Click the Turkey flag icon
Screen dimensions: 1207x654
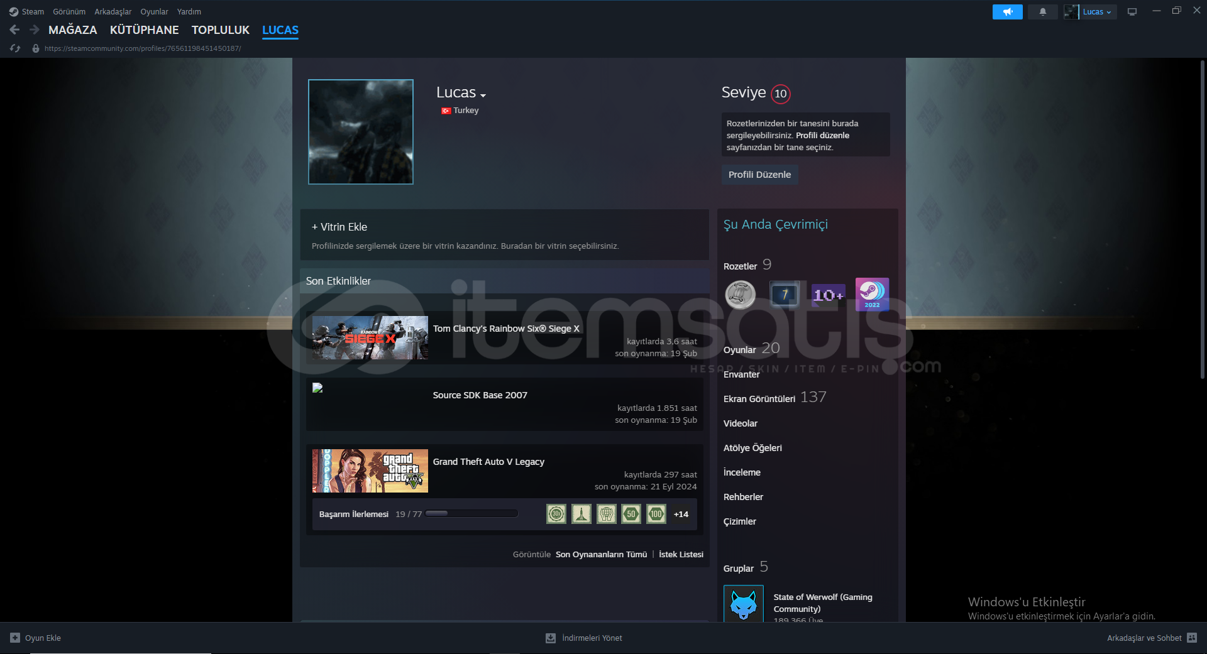[446, 111]
